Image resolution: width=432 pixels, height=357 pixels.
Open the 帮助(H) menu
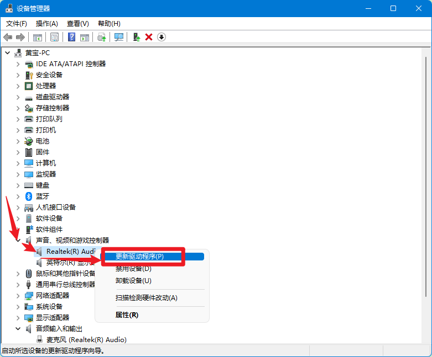(x=109, y=24)
